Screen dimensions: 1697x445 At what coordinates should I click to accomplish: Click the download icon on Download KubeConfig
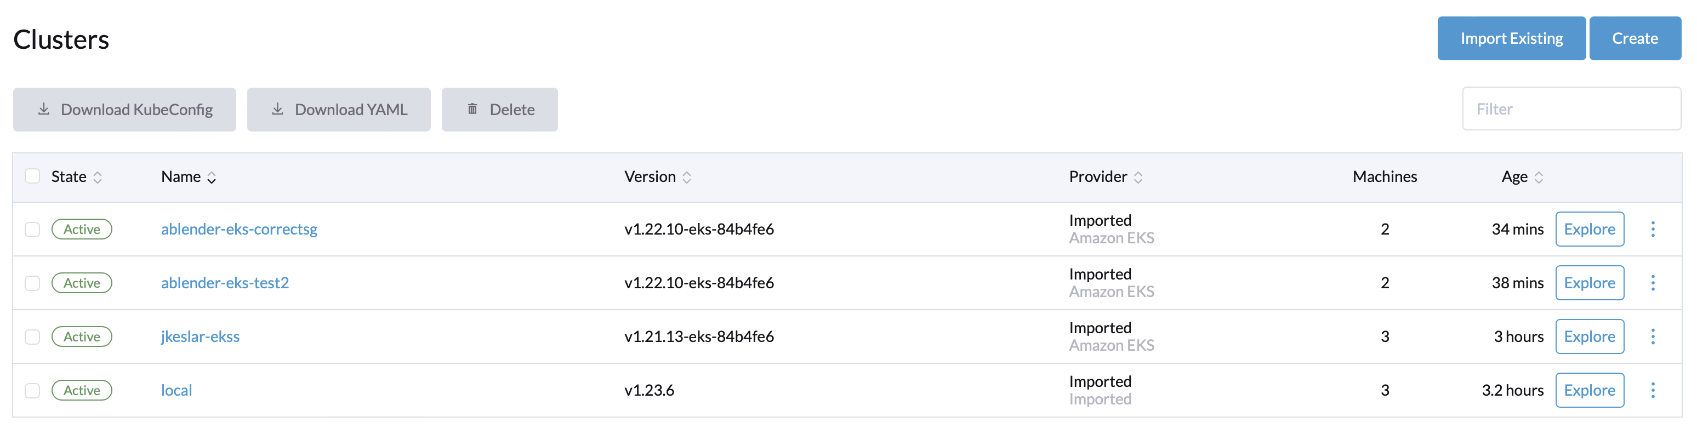click(44, 109)
